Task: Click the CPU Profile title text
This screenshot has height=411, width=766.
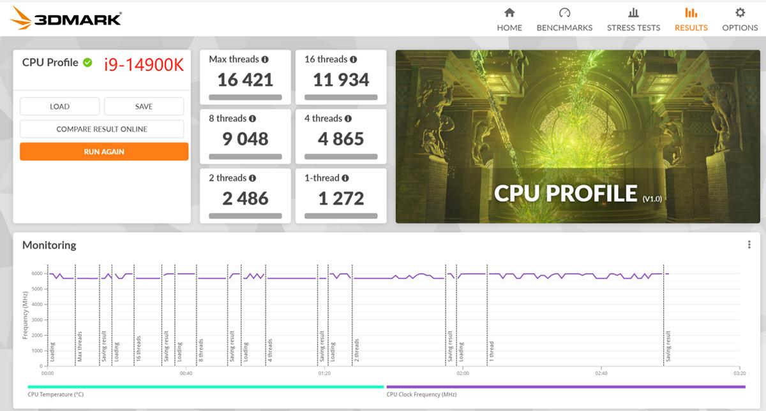Action: coord(50,62)
